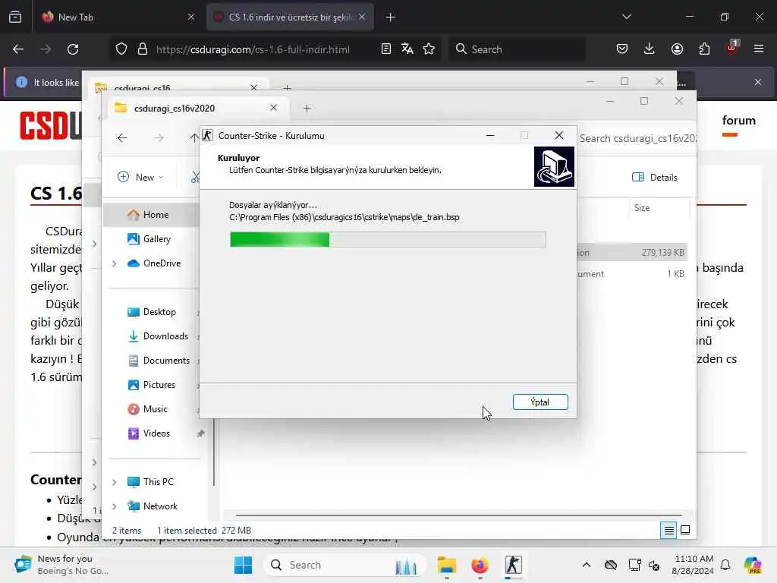Viewport: 777px width, 583px height.
Task: Select the 1 KB file row
Action: tap(632, 274)
